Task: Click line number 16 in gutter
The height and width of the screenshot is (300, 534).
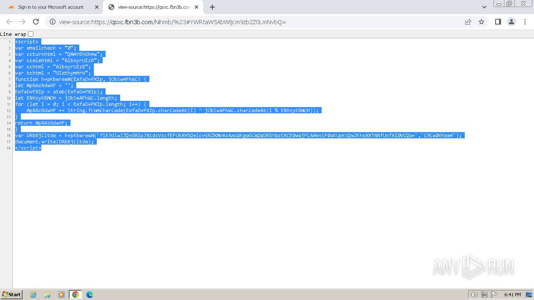Action: pos(9,136)
